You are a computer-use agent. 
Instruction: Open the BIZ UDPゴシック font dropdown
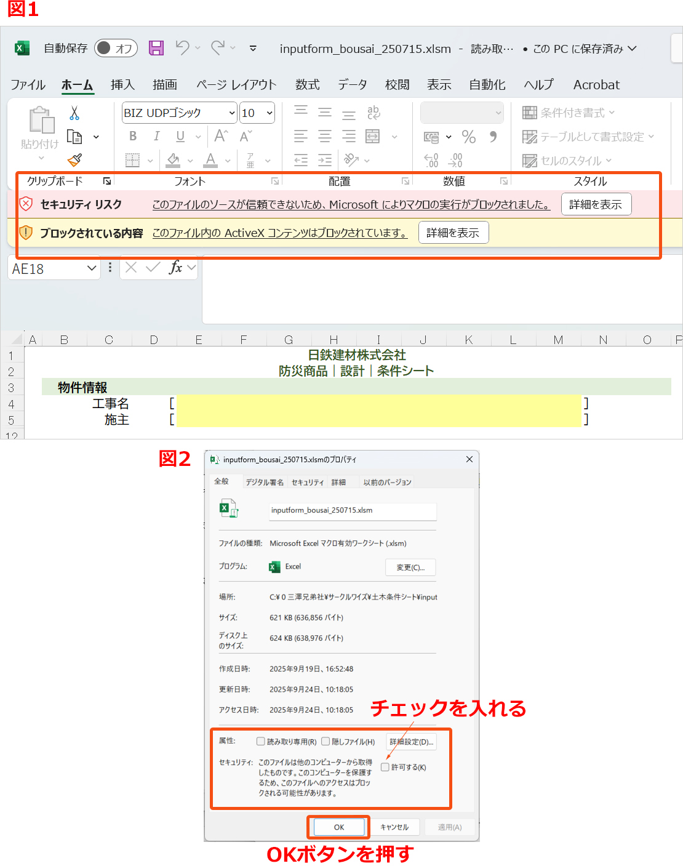(232, 113)
